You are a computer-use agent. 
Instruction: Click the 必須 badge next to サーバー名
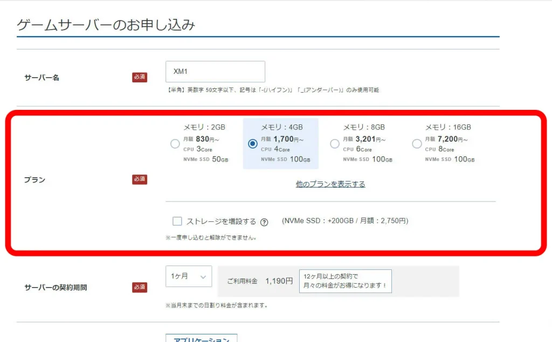(139, 77)
